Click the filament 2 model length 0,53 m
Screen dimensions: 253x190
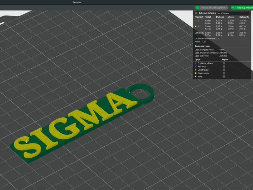(x=208, y=26)
